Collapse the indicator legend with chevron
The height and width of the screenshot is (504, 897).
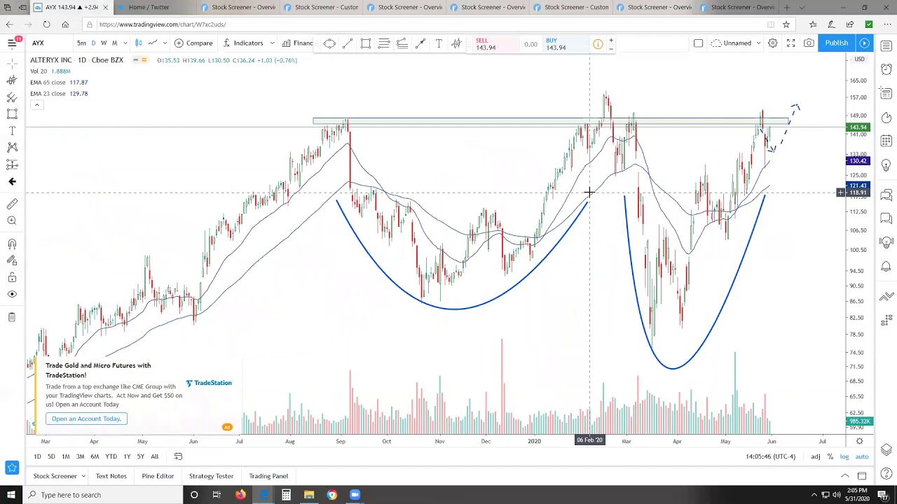pos(36,105)
